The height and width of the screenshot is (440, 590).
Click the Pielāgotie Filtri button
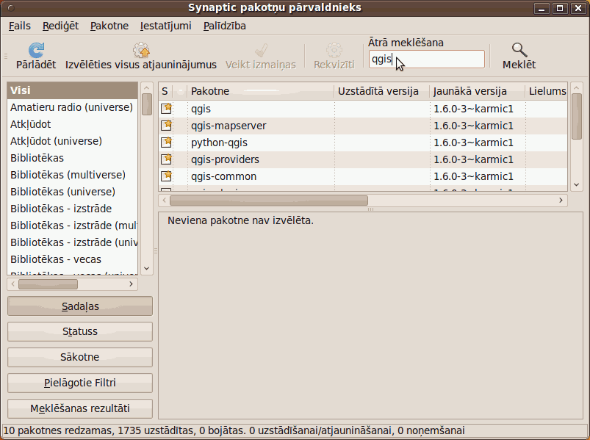(80, 383)
